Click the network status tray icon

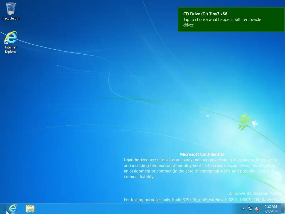[x=250, y=209]
